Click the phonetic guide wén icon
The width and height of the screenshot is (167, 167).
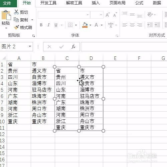pos(111,25)
